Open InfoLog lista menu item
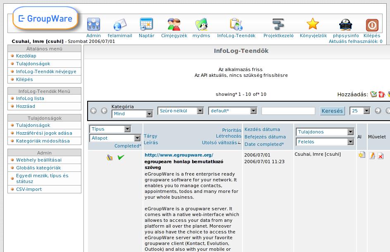This screenshot has height=252, width=390. (x=30, y=98)
